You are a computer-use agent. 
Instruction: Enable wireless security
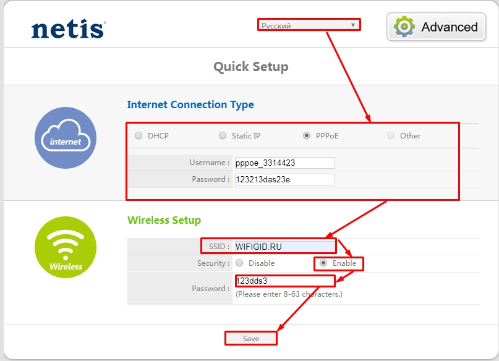coord(323,263)
